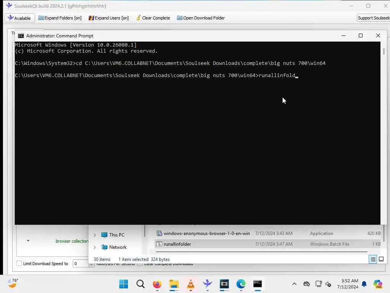The height and width of the screenshot is (293, 390).
Task: Open the film strip app on taskbar
Action: tap(224, 284)
